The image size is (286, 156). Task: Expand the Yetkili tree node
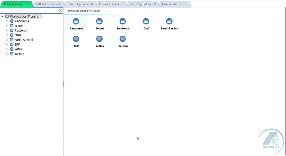click(x=7, y=49)
